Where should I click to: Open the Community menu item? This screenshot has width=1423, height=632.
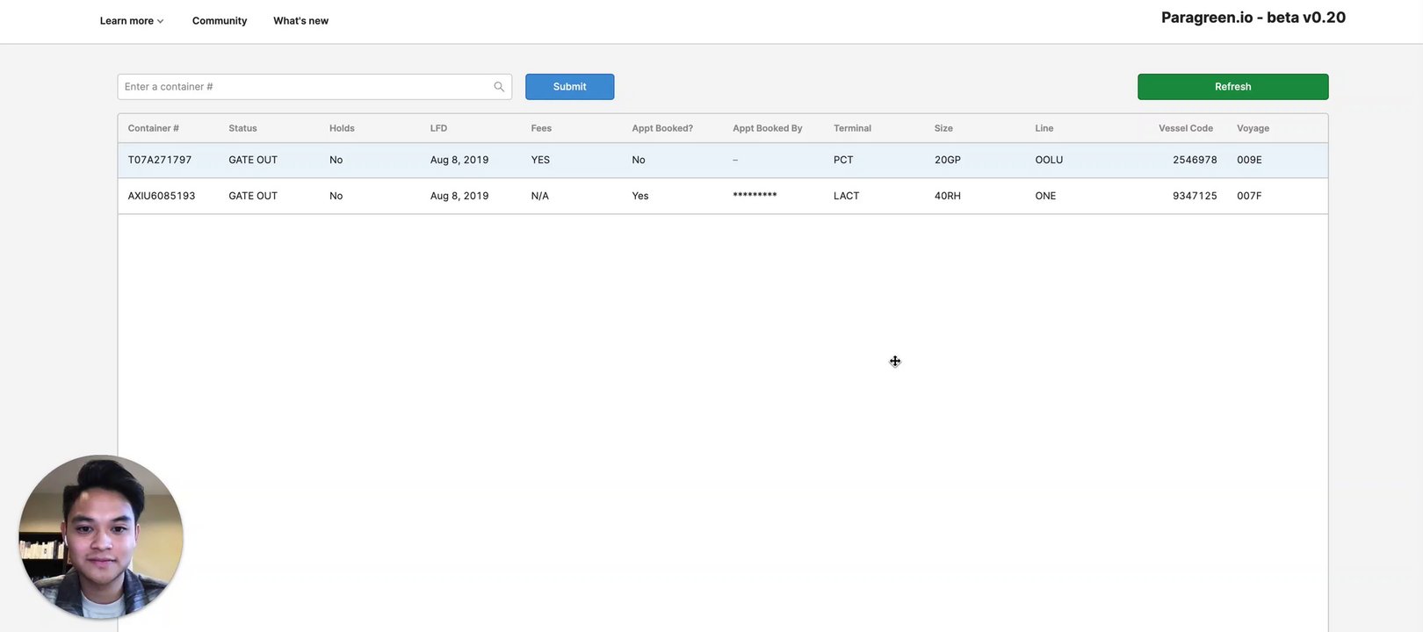point(220,21)
